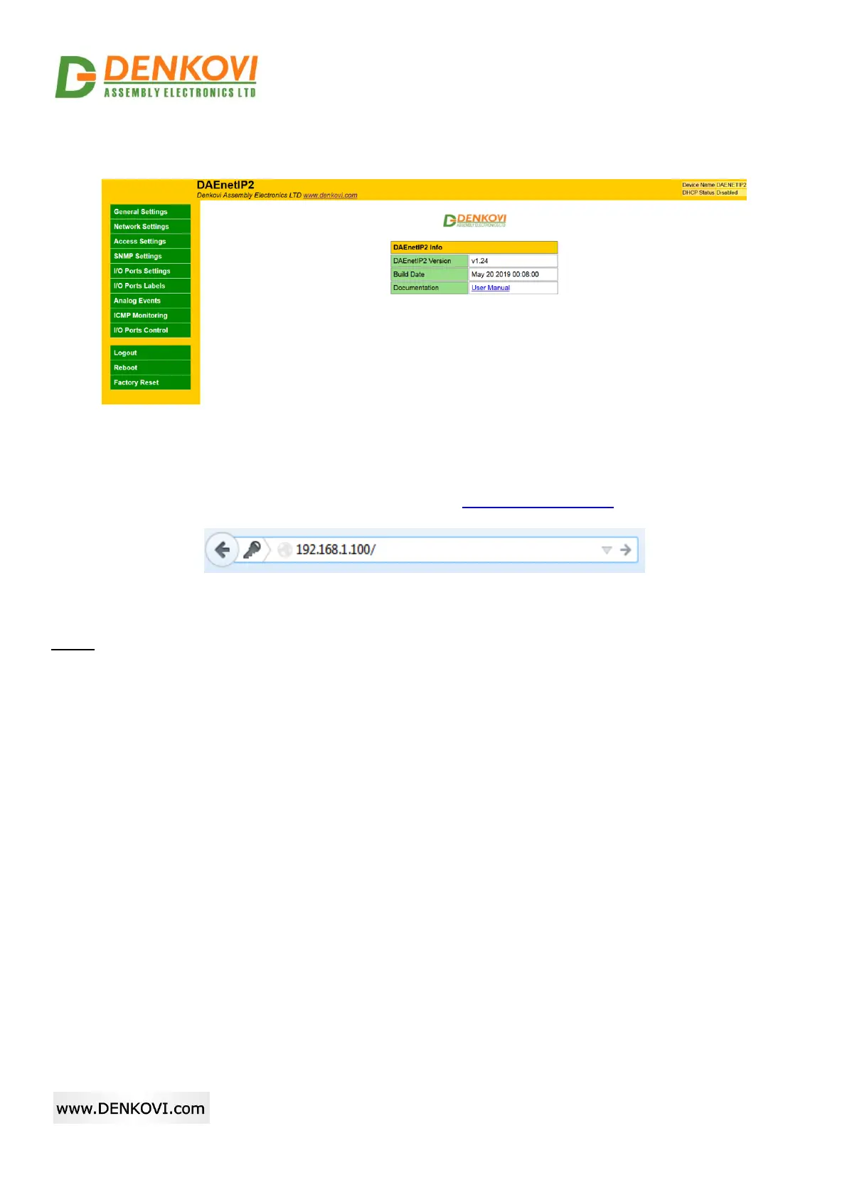Click the key icon in address bar
The height and width of the screenshot is (1197, 847).
click(x=252, y=549)
